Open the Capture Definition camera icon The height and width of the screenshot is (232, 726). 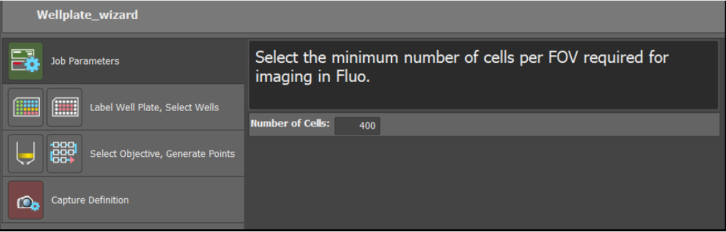point(26,200)
